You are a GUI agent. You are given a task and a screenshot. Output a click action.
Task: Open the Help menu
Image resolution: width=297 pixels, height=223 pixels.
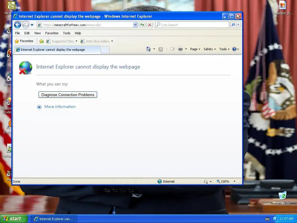coord(78,33)
